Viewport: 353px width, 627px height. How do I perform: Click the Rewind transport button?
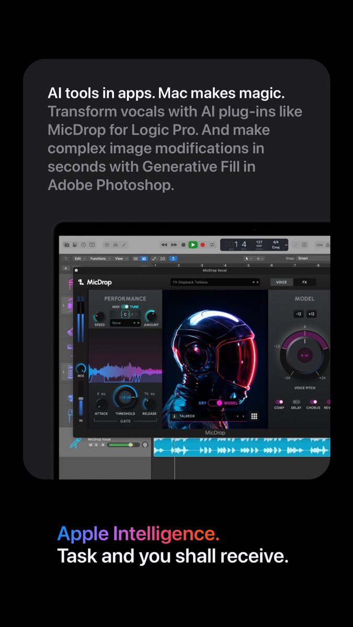(x=164, y=245)
